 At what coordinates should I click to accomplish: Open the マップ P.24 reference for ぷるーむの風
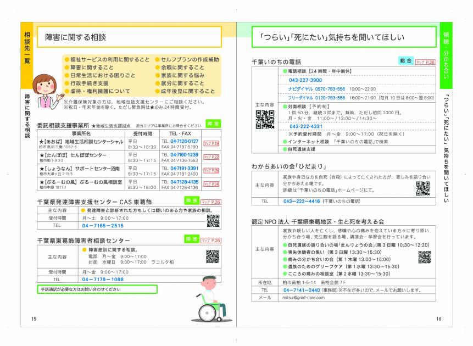(212, 184)
